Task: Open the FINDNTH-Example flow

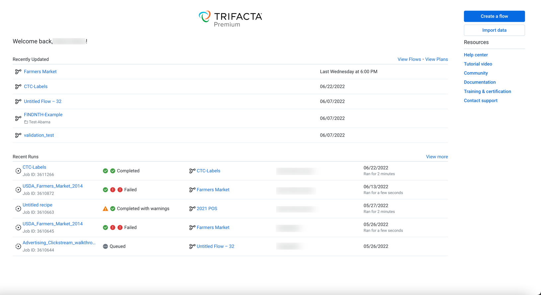Action: (x=43, y=115)
